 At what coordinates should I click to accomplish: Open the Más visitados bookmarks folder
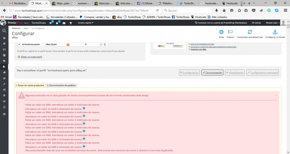pyautogui.click(x=217, y=17)
